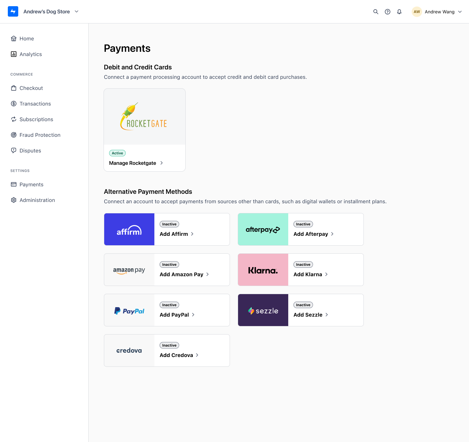469x442 pixels.
Task: Click the chevron next to Add Amazon Pay
Action: coord(207,274)
